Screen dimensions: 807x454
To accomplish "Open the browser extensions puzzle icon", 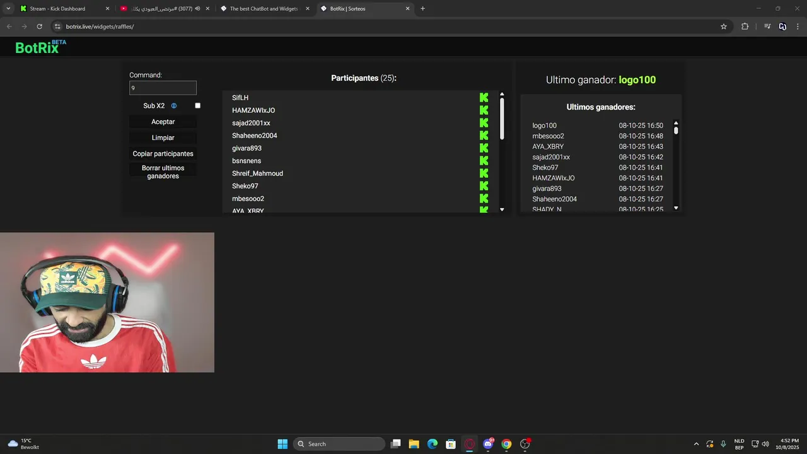I will point(745,26).
